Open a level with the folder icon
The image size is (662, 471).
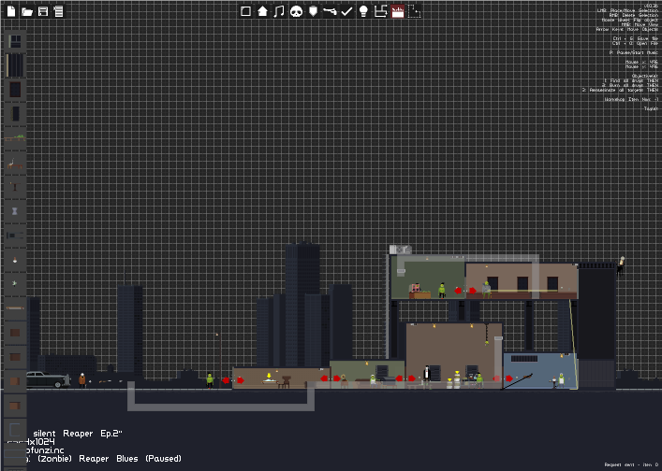pos(27,12)
